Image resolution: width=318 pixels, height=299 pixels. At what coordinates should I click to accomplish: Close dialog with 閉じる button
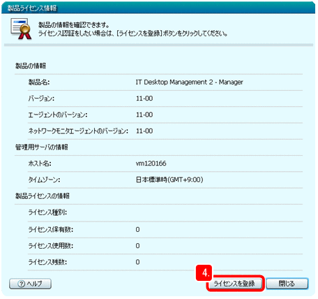(287, 284)
